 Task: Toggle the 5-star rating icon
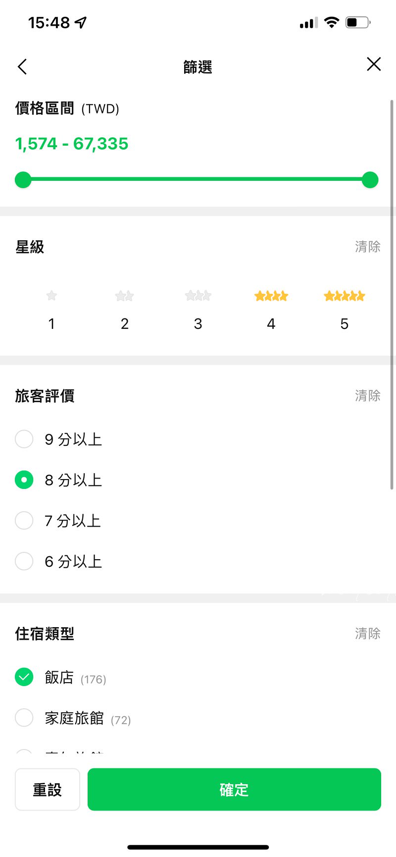tap(345, 296)
